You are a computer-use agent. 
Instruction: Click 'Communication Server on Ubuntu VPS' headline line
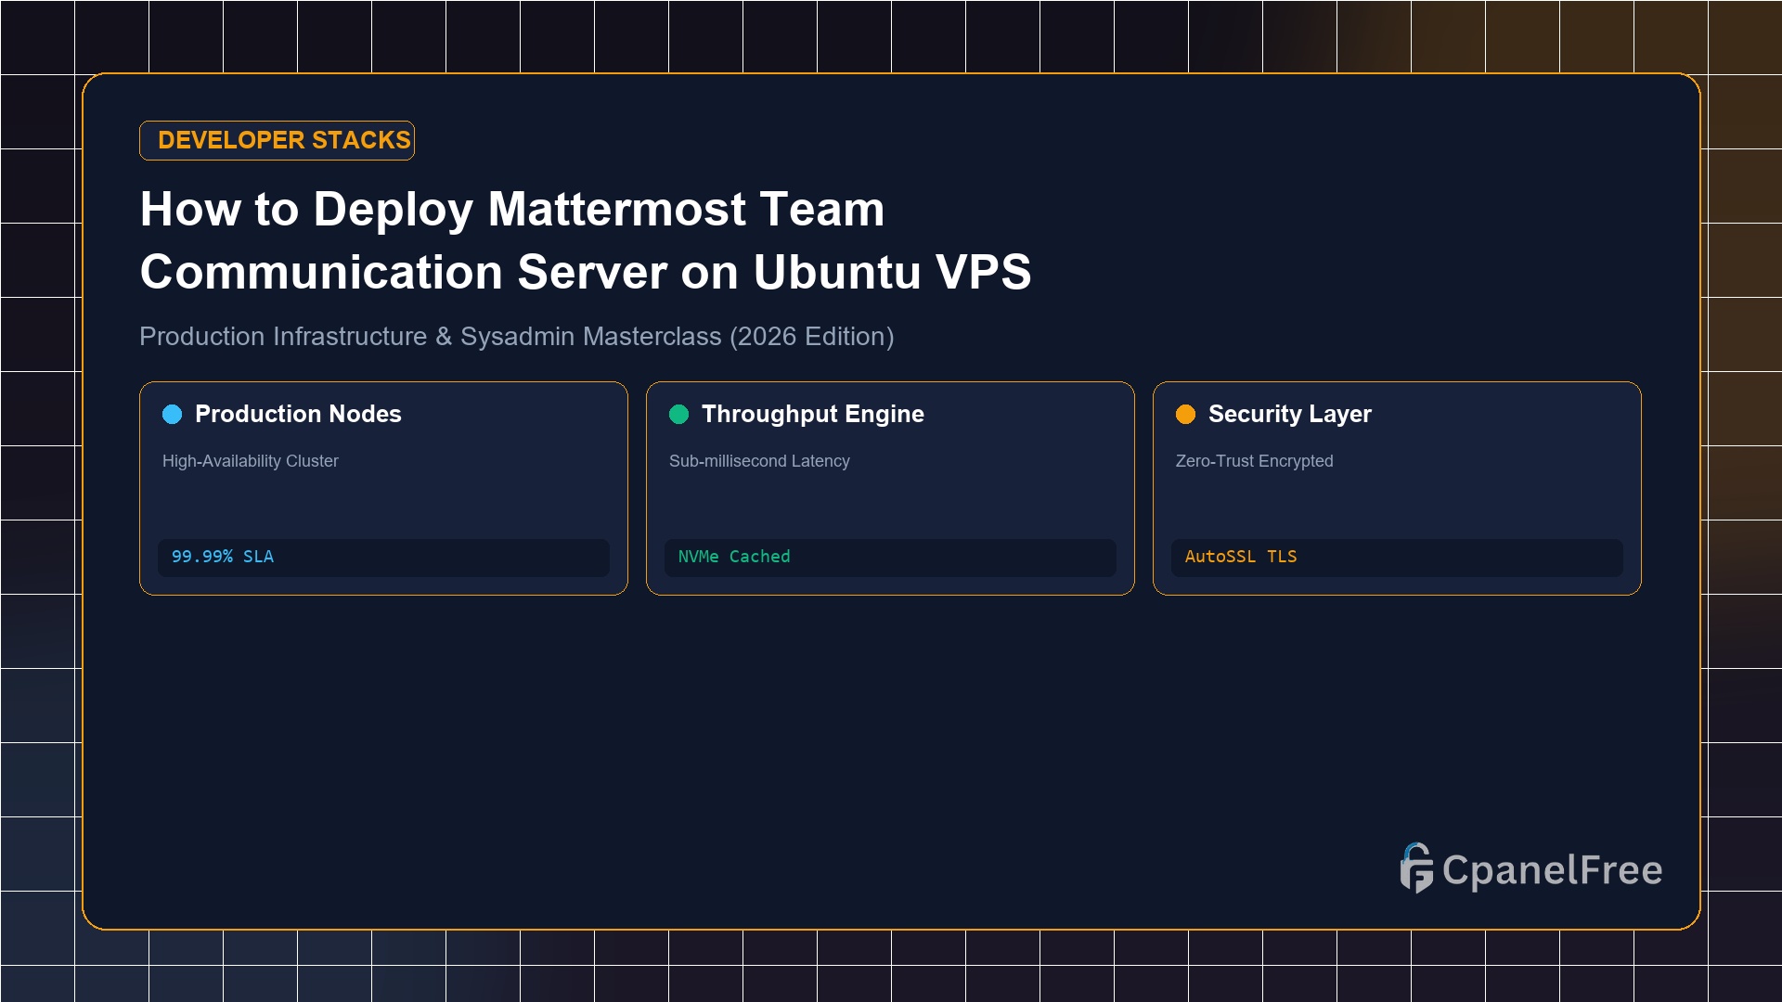[x=586, y=272]
